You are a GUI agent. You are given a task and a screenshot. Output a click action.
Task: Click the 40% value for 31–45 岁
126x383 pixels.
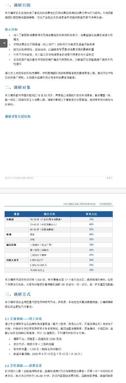[x=91, y=224]
